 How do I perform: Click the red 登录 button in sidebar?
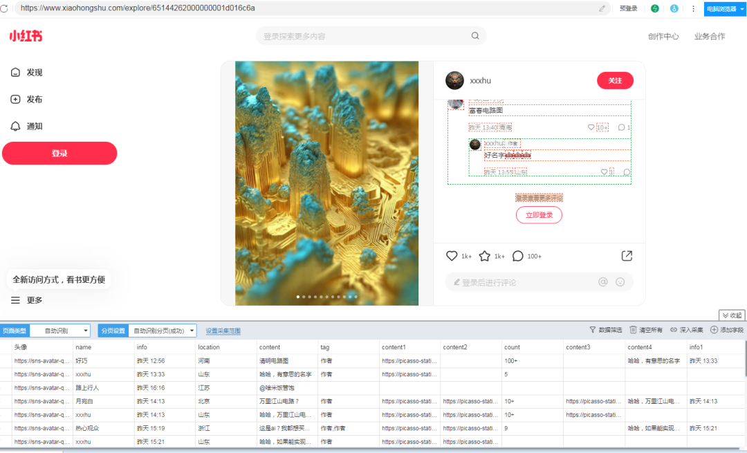(x=59, y=153)
